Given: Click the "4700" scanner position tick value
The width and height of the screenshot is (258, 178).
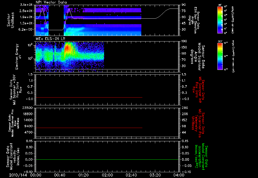Looking at the screenshot, I should [28, 132].
